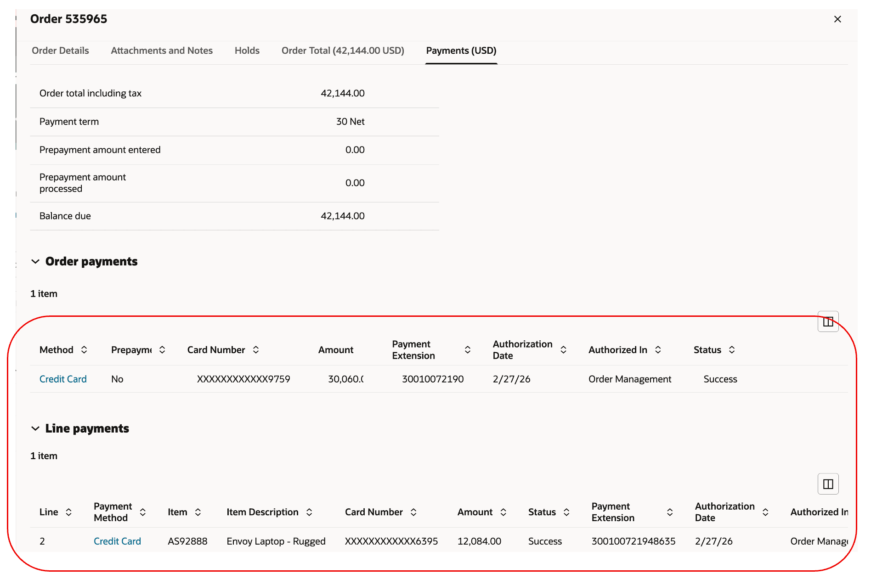Sort the Card Number column in Order payments
The width and height of the screenshot is (871, 585).
(256, 349)
